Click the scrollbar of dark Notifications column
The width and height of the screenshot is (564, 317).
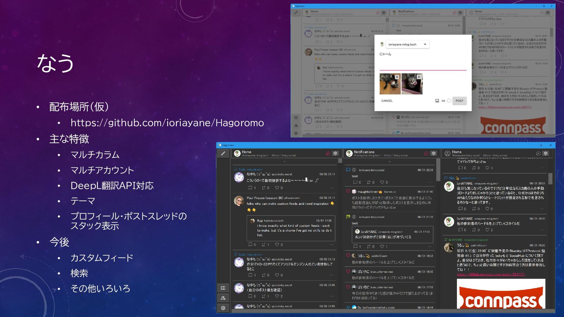click(x=438, y=170)
